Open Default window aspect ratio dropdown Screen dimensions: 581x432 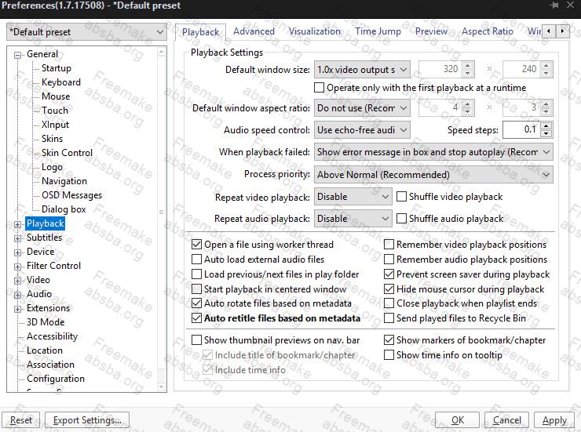362,108
